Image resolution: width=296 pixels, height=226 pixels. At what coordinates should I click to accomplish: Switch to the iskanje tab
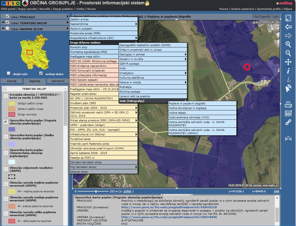coord(12,81)
